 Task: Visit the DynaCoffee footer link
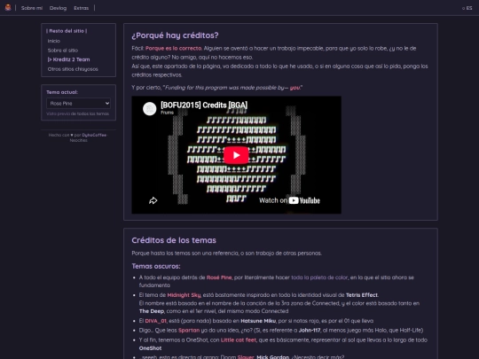tap(94, 135)
